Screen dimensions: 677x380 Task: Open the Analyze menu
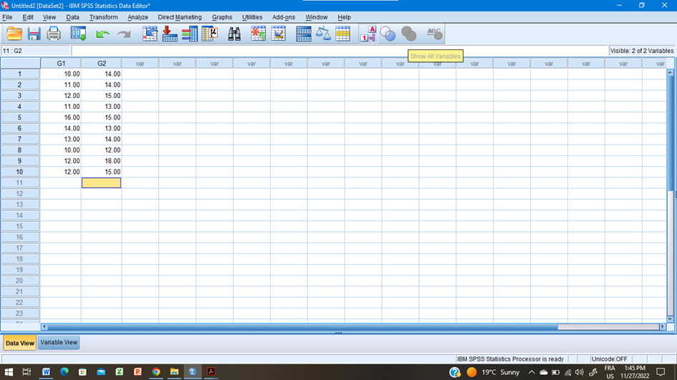click(x=138, y=17)
